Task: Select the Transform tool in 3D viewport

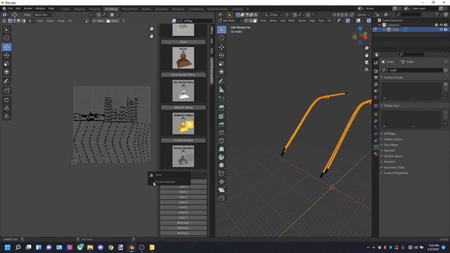Action: (x=221, y=72)
